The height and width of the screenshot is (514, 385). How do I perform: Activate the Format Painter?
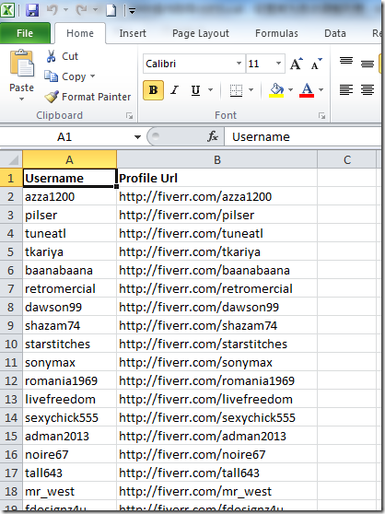click(87, 97)
